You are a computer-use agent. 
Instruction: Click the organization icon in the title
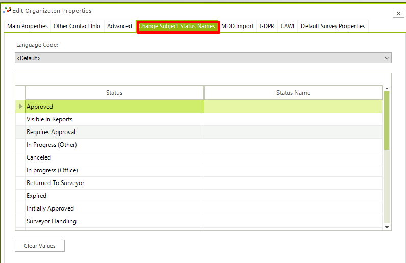click(x=7, y=10)
